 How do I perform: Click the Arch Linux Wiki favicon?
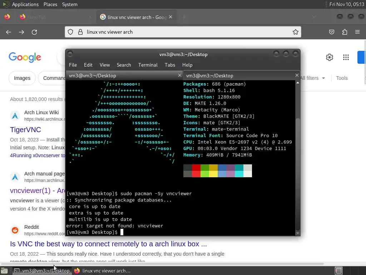(x=15, y=116)
